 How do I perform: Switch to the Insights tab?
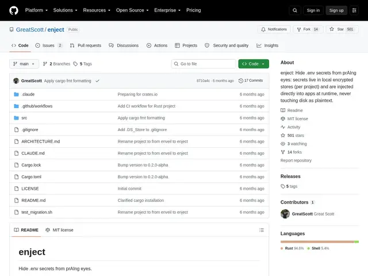267,45
